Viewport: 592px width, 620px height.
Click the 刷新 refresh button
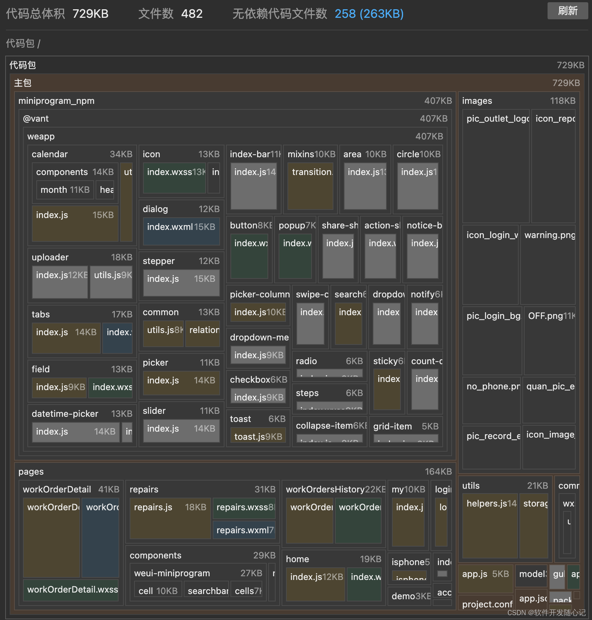click(568, 11)
